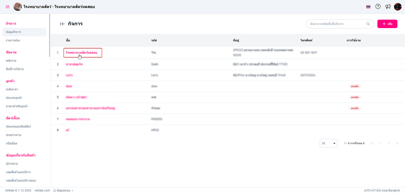Open สิทธิ์การใช้งาน in the sidebar

(x=15, y=69)
